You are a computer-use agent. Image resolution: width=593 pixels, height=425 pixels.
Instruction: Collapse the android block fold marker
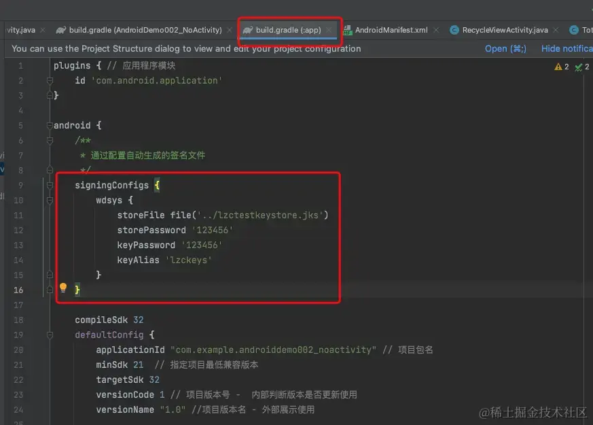[x=50, y=125]
